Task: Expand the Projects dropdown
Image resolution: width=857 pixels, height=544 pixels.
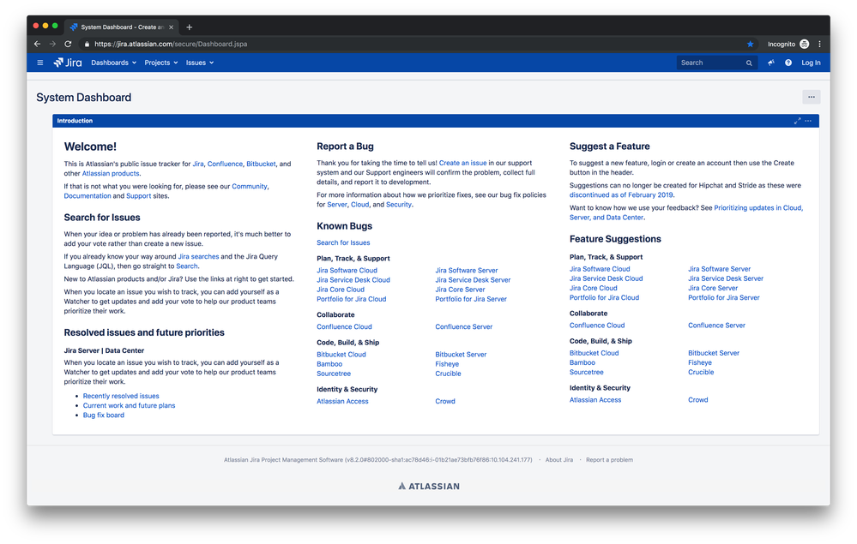Action: pos(161,63)
